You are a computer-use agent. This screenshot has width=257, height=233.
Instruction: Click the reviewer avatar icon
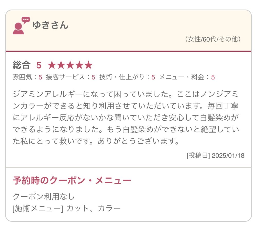coord(21,26)
